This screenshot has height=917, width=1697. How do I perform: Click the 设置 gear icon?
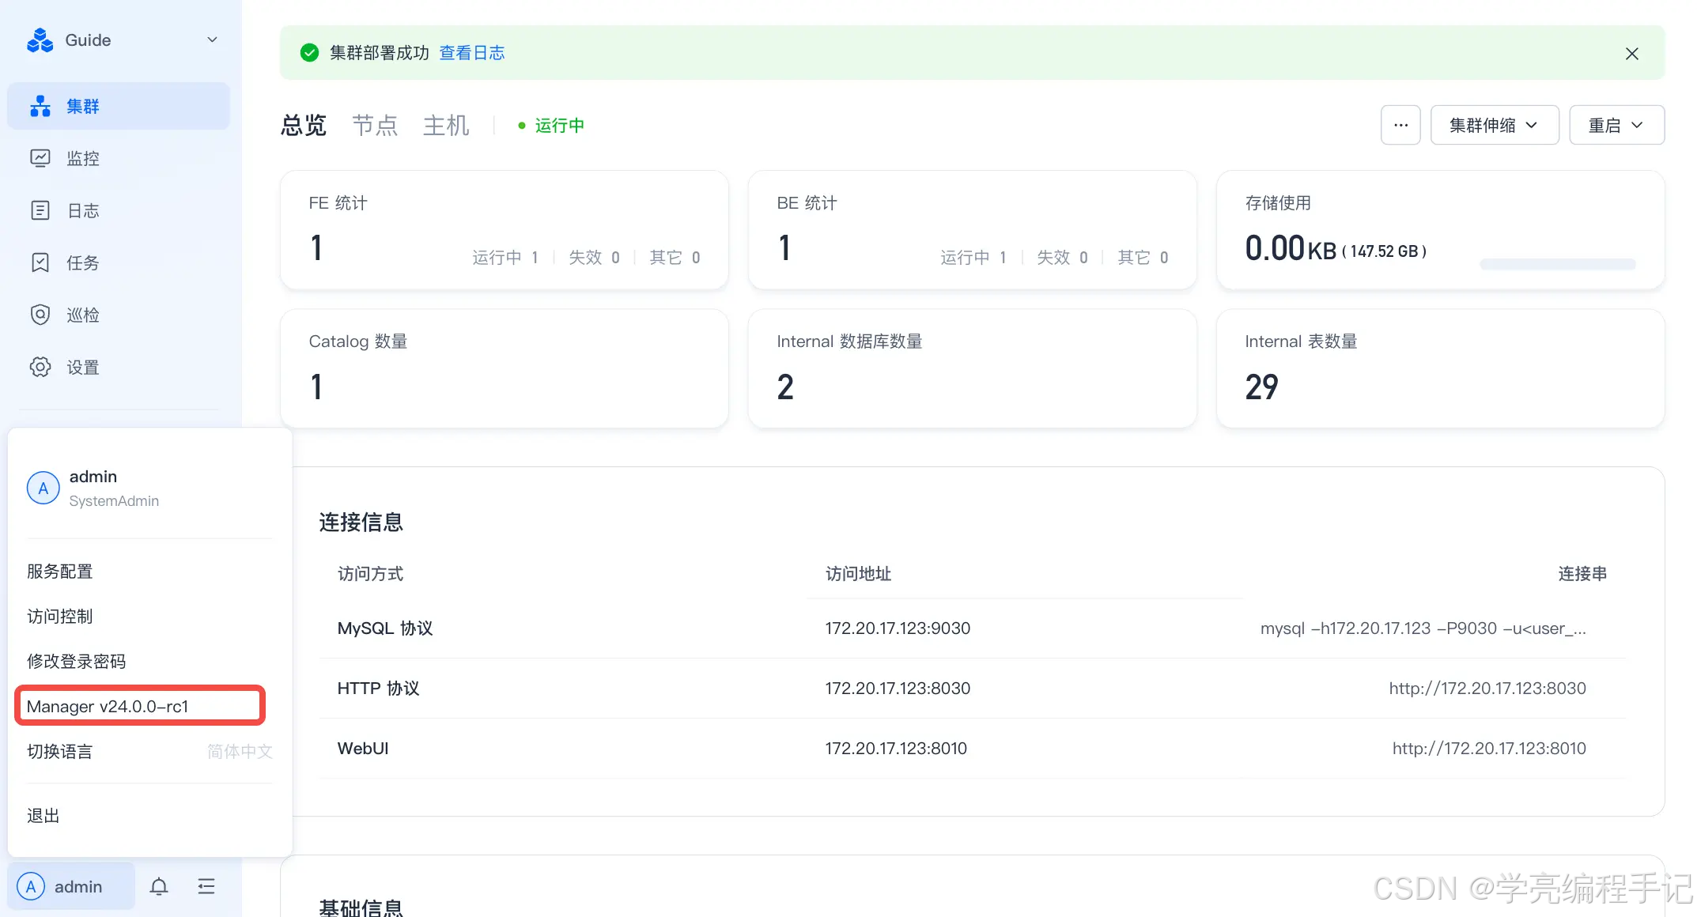(40, 367)
